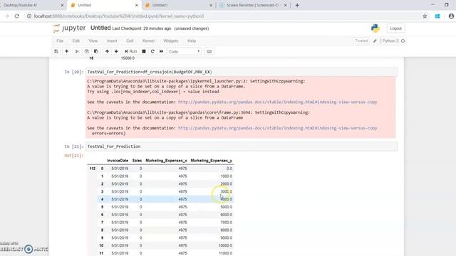
Task: Open the Cell menu
Action: (x=130, y=41)
